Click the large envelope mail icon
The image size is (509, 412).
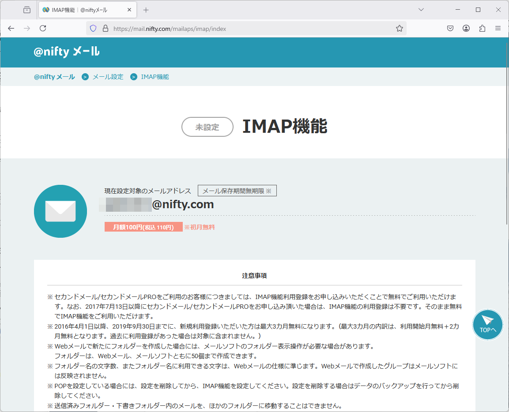pyautogui.click(x=60, y=211)
